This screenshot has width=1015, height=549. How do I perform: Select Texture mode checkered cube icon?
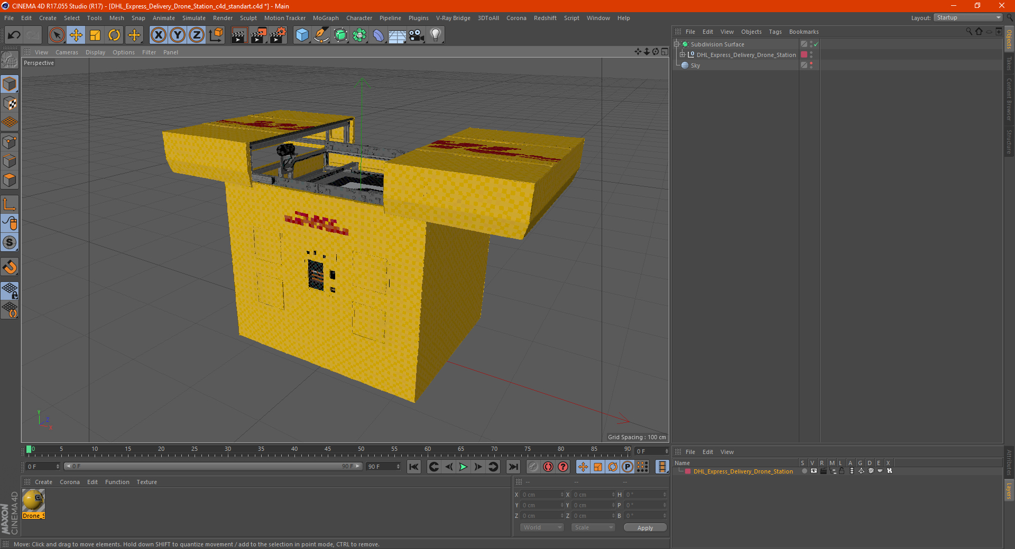tap(10, 103)
